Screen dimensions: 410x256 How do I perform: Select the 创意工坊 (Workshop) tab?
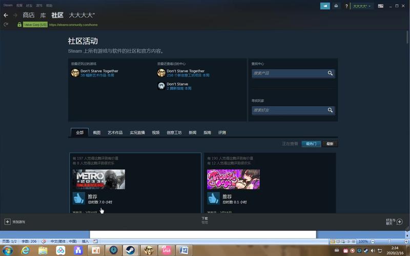click(174, 133)
